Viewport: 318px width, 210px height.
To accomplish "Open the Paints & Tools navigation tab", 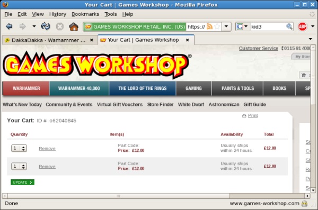I will click(237, 88).
